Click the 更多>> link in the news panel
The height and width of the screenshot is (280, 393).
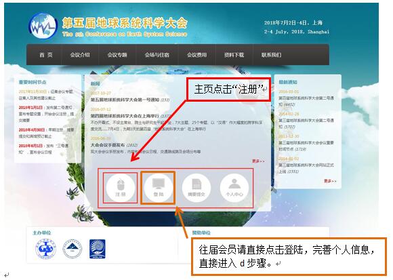click(258, 161)
